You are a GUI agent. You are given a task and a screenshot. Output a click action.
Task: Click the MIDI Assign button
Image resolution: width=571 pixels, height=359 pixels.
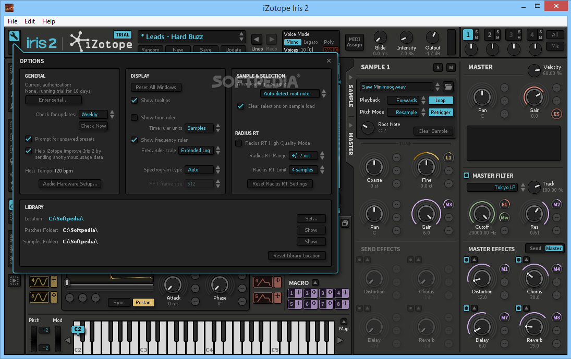[354, 42]
